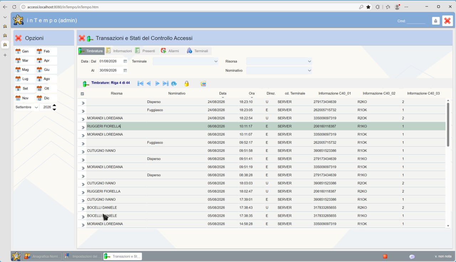Image resolution: width=456 pixels, height=262 pixels.
Task: Open calendar picker for Dal date
Action: [125, 61]
